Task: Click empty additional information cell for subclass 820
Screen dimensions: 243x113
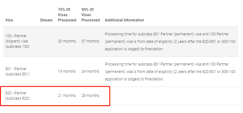Action: point(170,96)
